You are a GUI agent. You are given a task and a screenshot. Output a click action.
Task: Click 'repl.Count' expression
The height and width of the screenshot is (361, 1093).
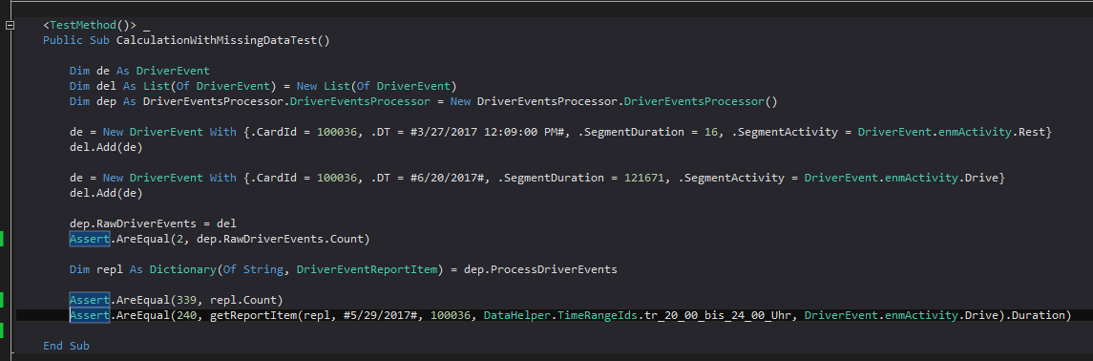coord(242,301)
